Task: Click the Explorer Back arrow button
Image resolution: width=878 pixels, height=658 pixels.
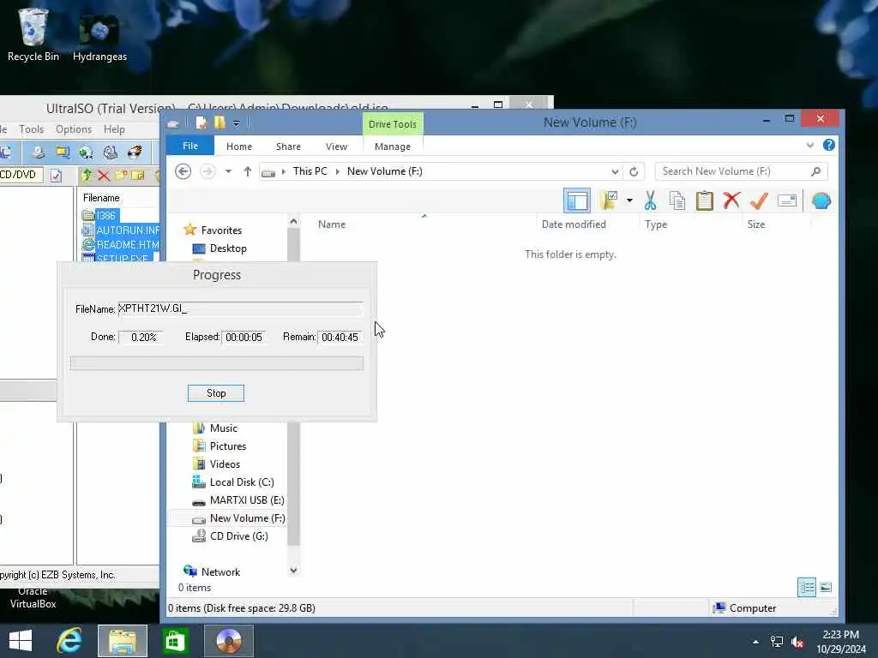Action: (183, 171)
